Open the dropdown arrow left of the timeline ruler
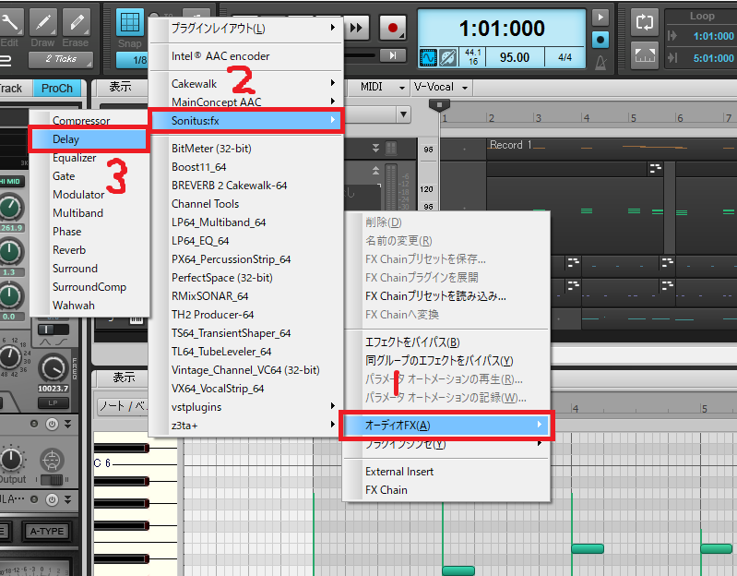This screenshot has height=576, width=737. [403, 114]
